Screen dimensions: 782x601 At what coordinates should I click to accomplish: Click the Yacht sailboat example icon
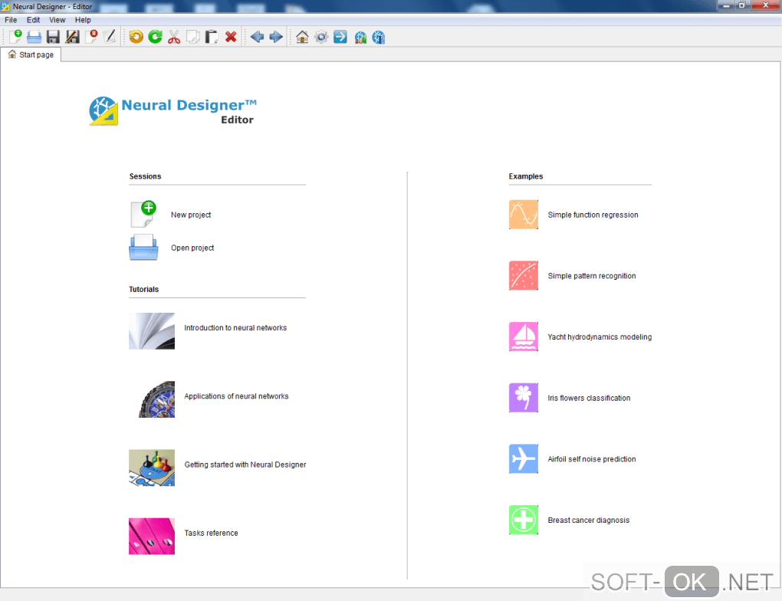(x=523, y=337)
